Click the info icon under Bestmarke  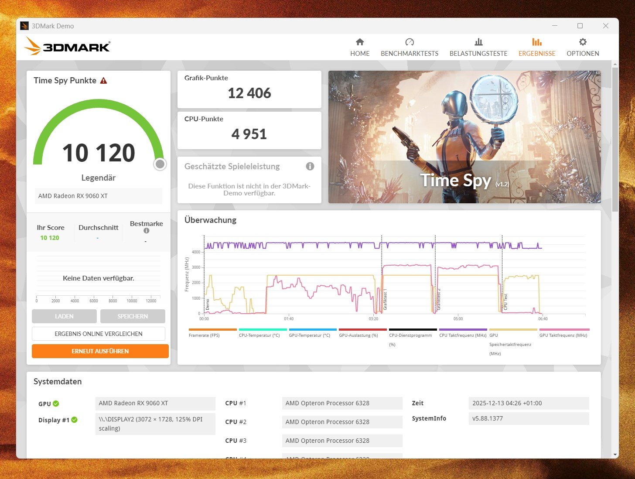tap(147, 231)
